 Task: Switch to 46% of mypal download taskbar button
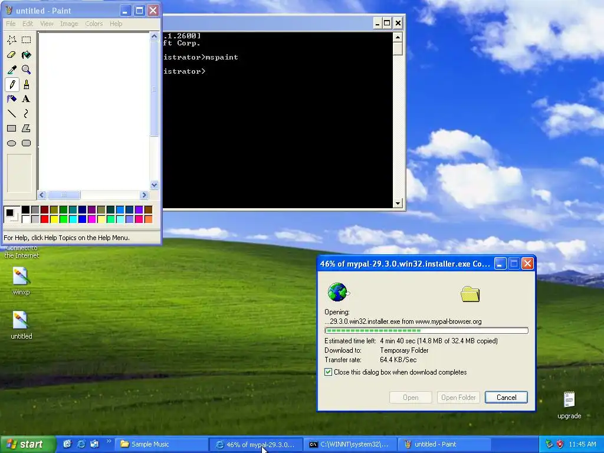256,444
